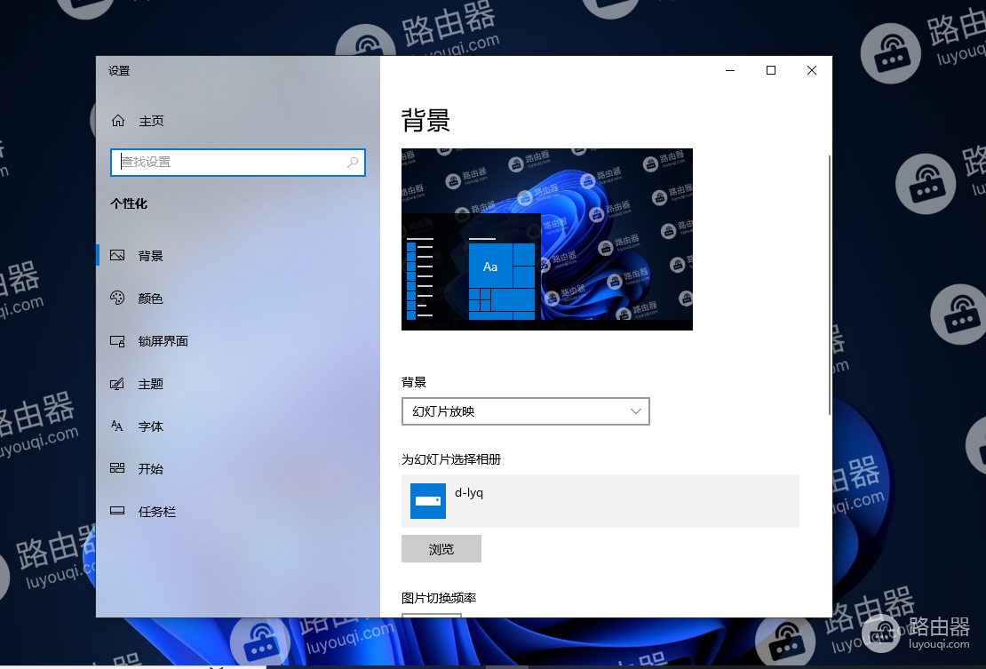Click the 颜色 palette icon
Image resolution: width=986 pixels, height=669 pixels.
pyautogui.click(x=117, y=298)
